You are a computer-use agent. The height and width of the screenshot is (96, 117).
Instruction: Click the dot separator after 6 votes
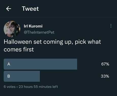coord(17,87)
